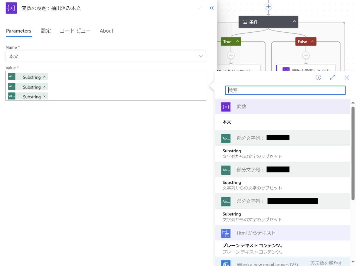The height and width of the screenshot is (266, 356).
Task: Collapse the 条件 condition card
Action: 294,22
